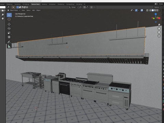This screenshot has height=123, width=164.
Task: Add a new workspace with the plus button
Action: [84, 4]
